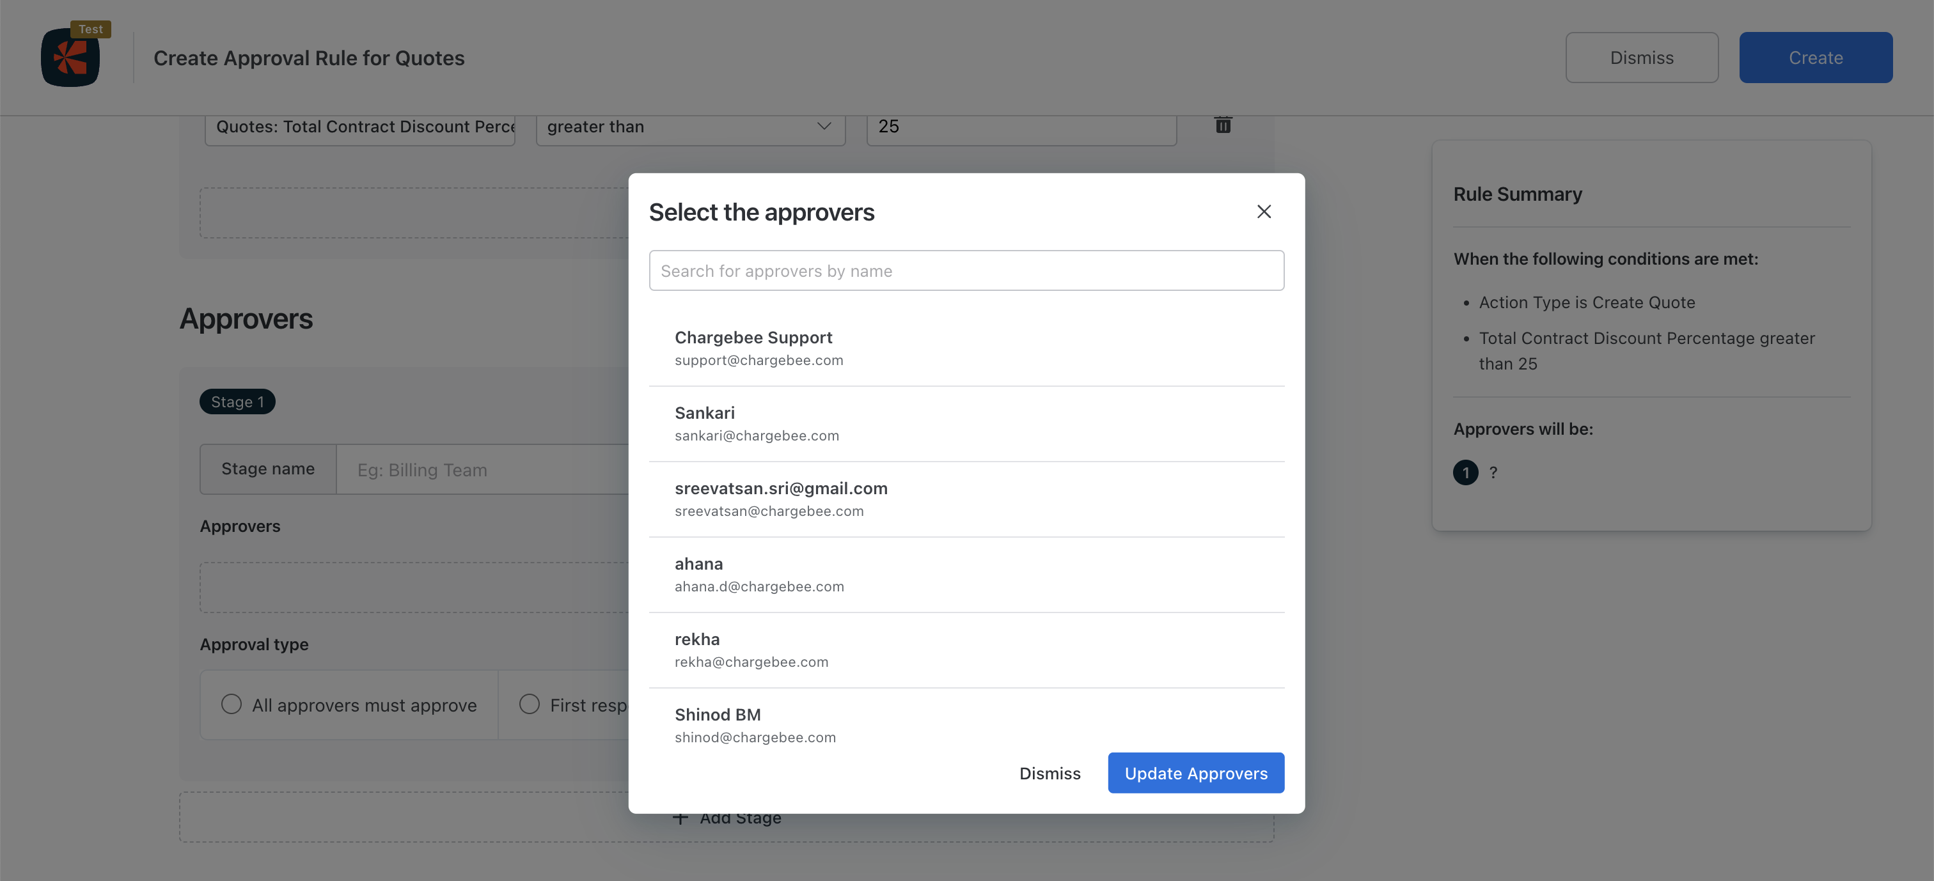Select All approvers must approve option
Viewport: 1934px width, 881px height.
[x=232, y=704]
